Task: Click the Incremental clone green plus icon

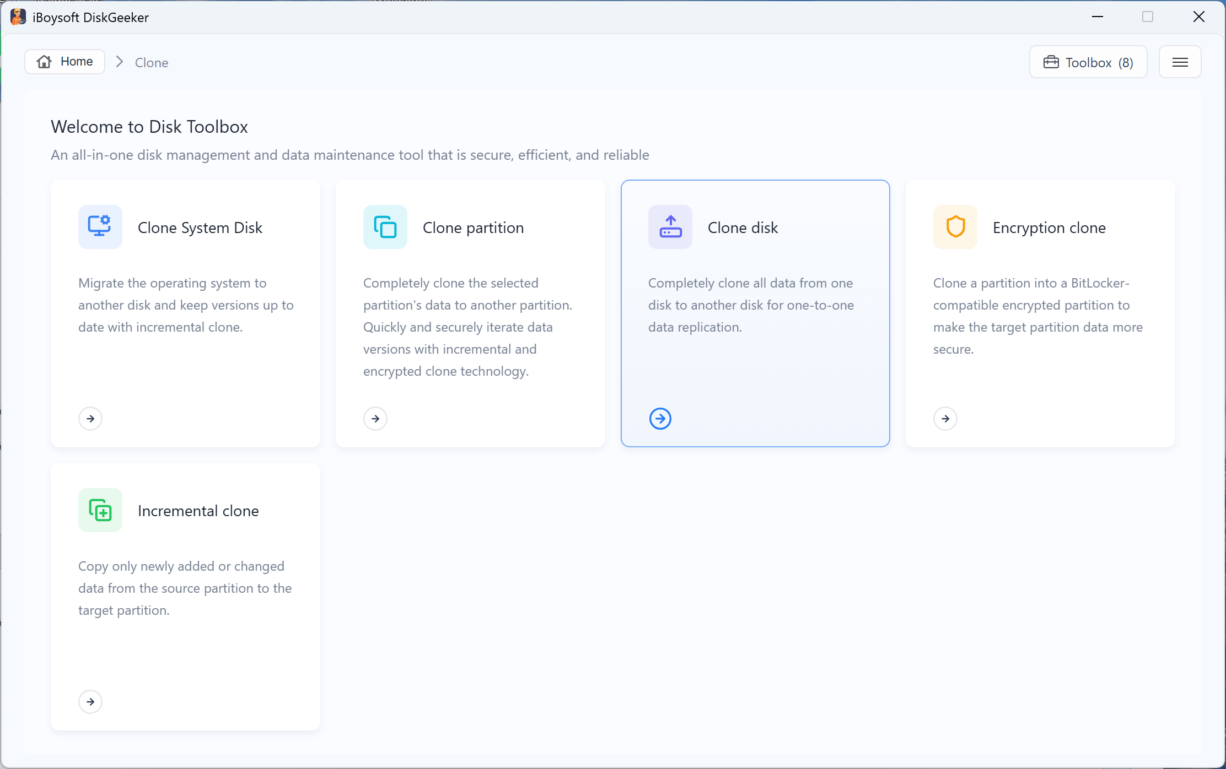Action: 100,510
